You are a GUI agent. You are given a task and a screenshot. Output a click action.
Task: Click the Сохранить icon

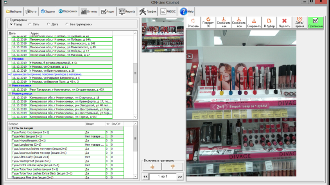(254, 23)
